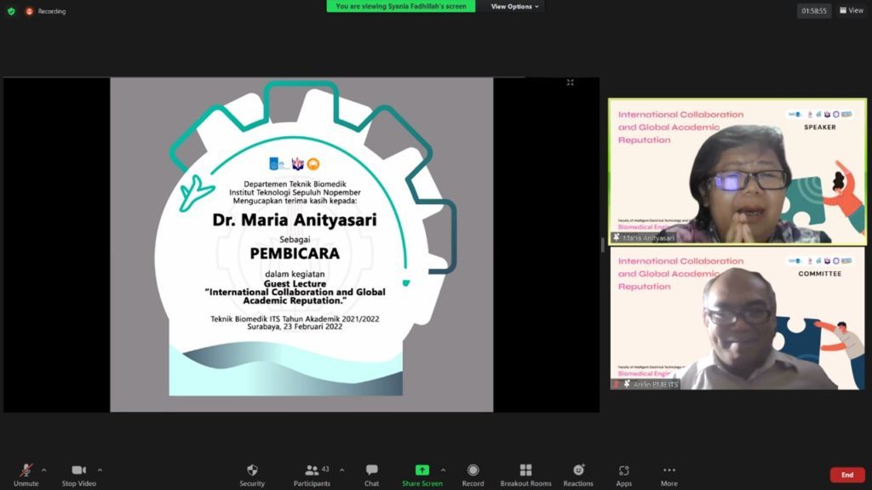The image size is (872, 490).
Task: Click the green Share Screen icon
Action: pos(422,470)
